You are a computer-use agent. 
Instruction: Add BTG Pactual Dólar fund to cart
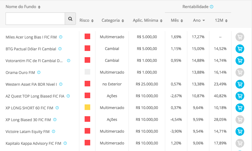click(x=240, y=49)
